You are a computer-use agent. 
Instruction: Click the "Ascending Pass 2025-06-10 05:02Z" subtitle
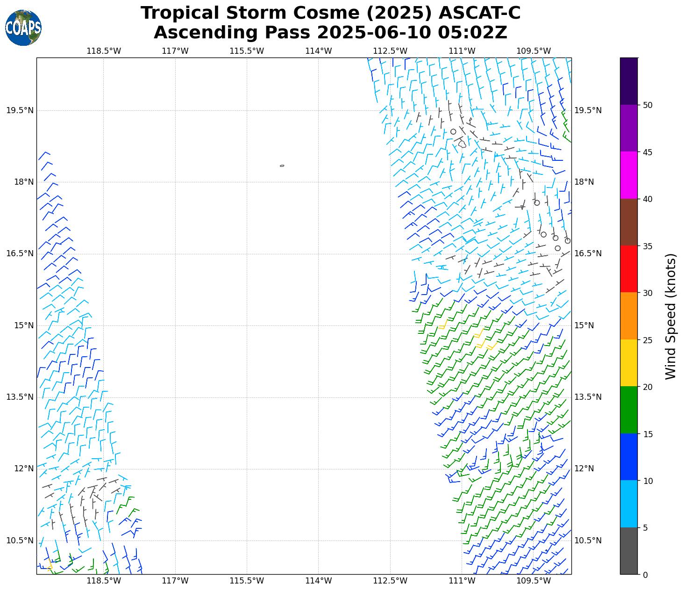pos(330,33)
